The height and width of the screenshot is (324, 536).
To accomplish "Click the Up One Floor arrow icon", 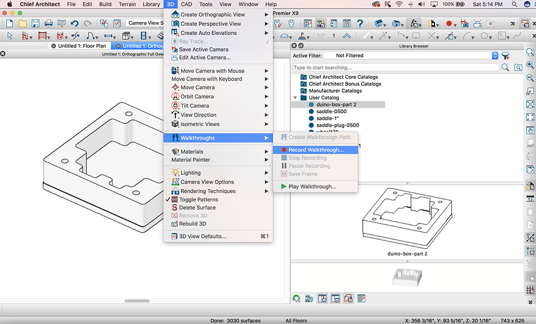I will pyautogui.click(x=347, y=36).
